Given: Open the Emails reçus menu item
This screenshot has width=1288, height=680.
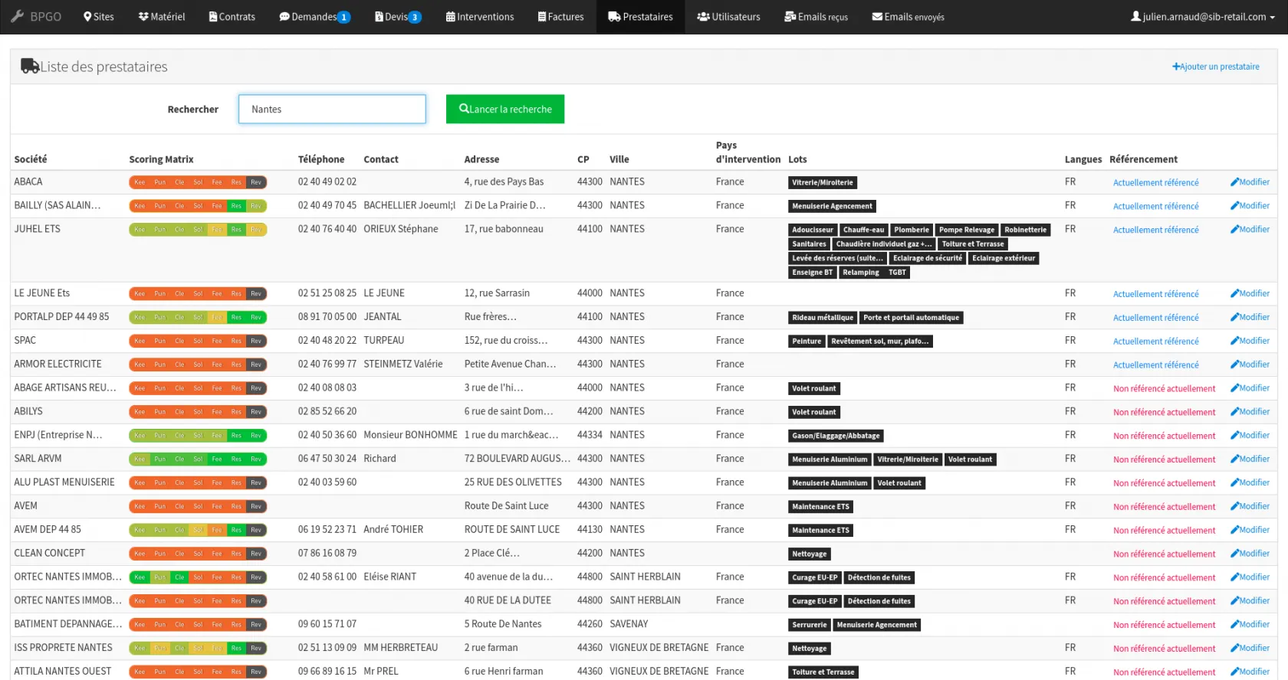Looking at the screenshot, I should click(816, 17).
